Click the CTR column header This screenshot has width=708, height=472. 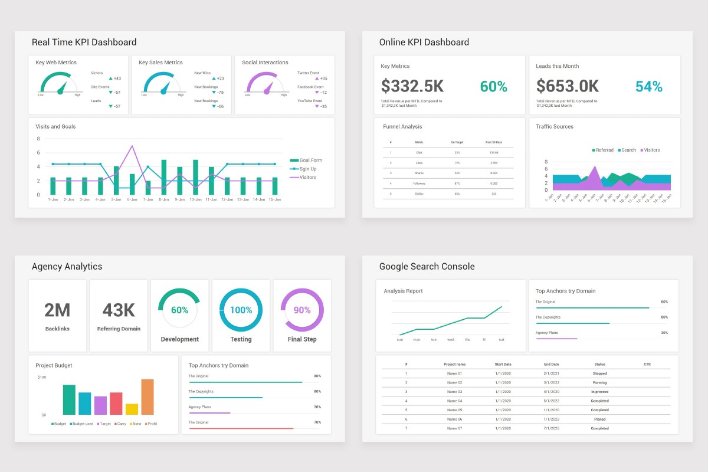point(647,364)
